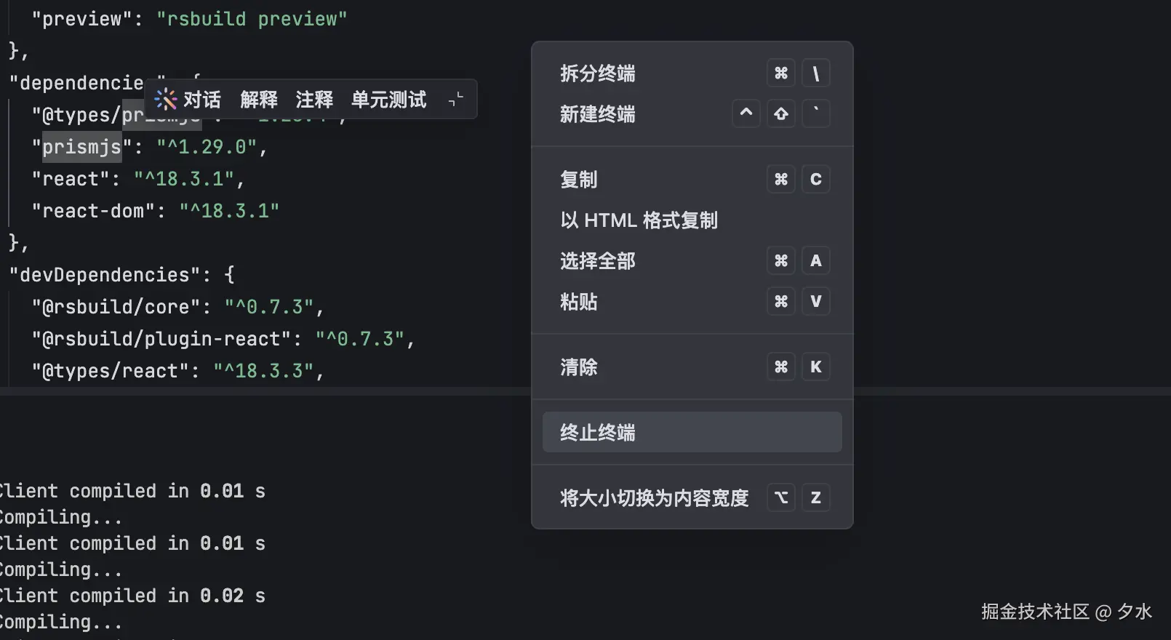Click the "@rsbuild/plugin-react" entry

(161, 339)
